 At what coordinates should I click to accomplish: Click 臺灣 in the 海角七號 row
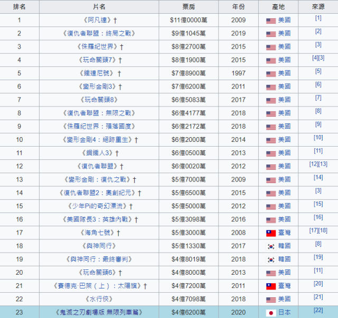[284, 233]
